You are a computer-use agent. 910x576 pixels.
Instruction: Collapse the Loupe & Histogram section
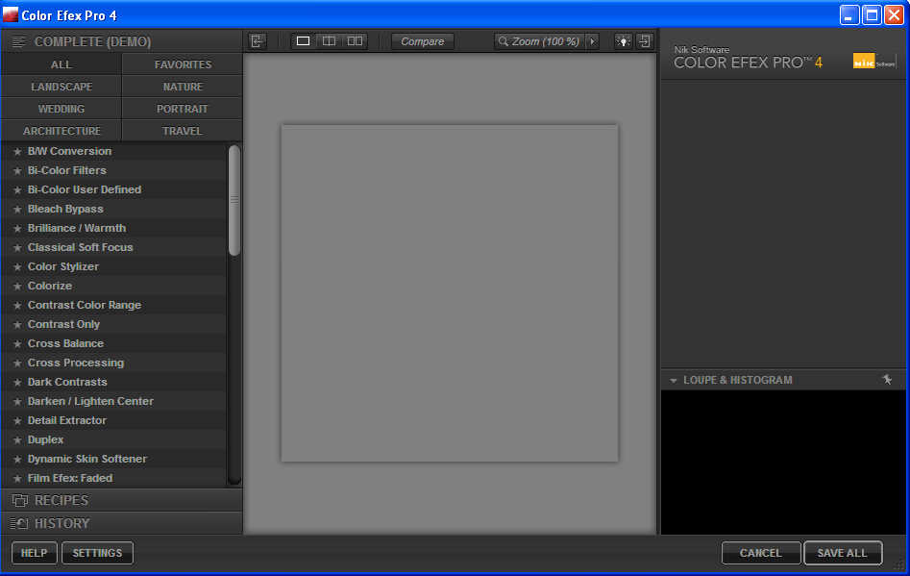[x=674, y=381]
